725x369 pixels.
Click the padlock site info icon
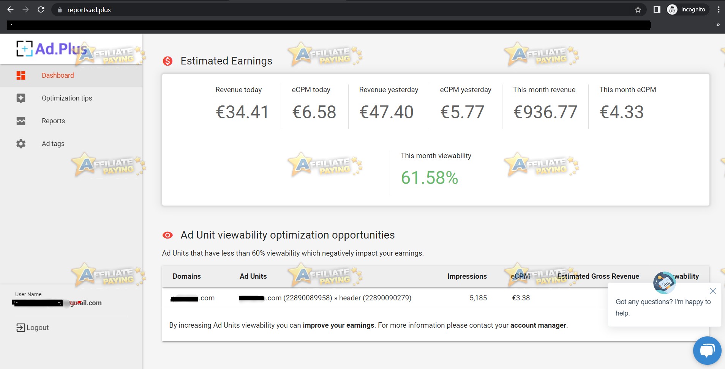[x=60, y=10]
